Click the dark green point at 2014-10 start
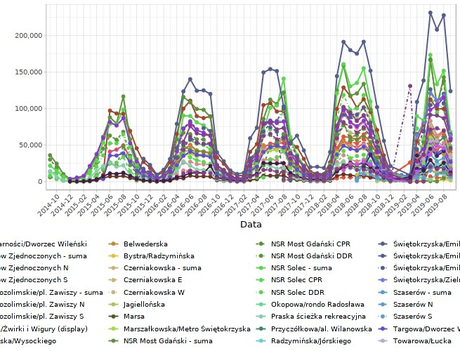 [x=50, y=155]
